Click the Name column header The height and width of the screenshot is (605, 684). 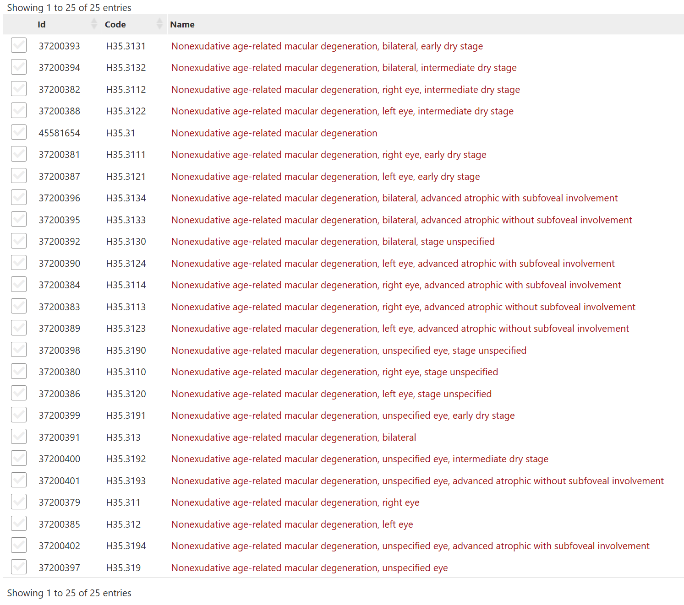pyautogui.click(x=182, y=25)
